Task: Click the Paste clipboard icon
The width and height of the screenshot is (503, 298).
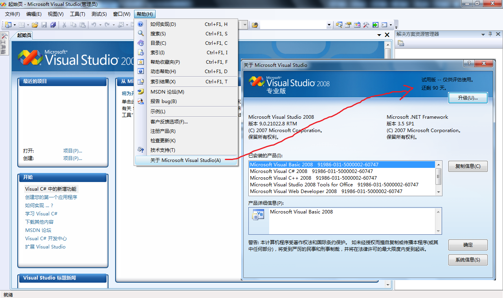Action: pos(83,25)
